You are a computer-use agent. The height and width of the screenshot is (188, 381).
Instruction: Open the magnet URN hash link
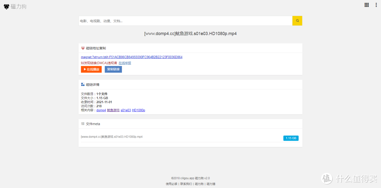pyautogui.click(x=132, y=57)
